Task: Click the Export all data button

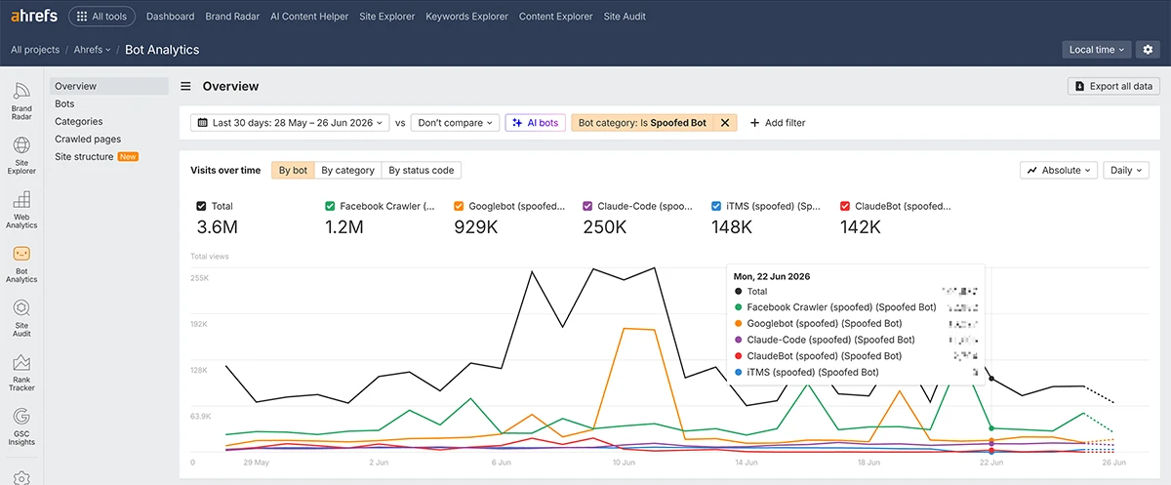Action: [1114, 86]
